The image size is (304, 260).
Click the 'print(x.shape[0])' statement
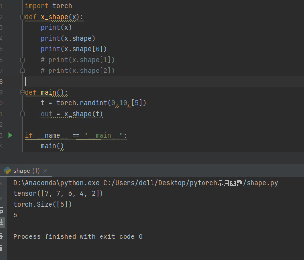click(x=74, y=49)
